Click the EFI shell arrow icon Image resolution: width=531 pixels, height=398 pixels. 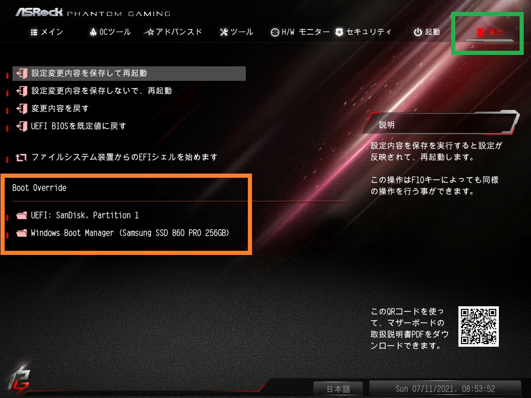[x=21, y=158]
